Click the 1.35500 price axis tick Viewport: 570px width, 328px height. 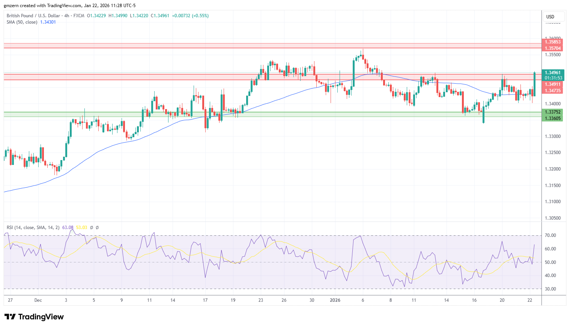point(553,55)
